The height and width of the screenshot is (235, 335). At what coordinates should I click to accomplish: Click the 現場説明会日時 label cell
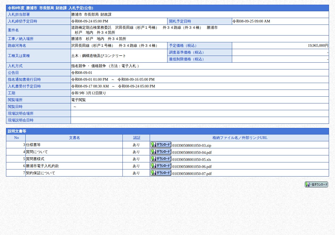(38, 120)
